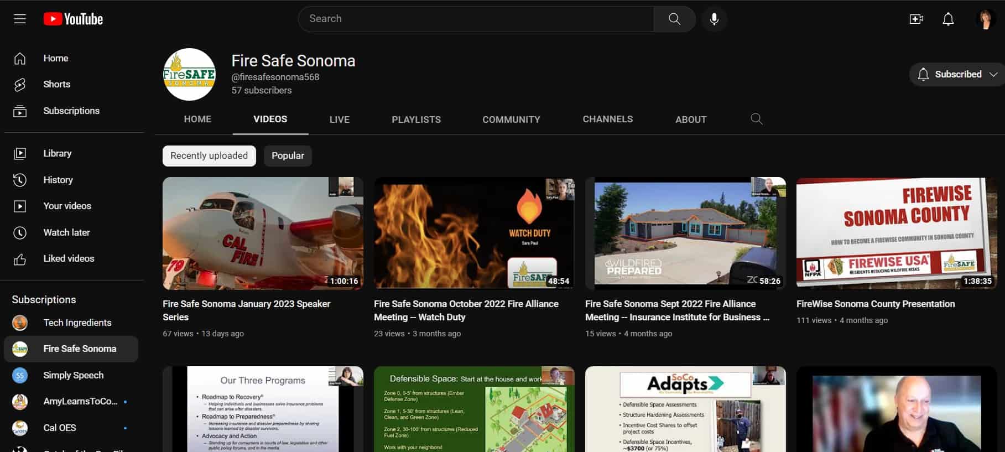Click the History clock icon
Viewport: 1005px width, 452px height.
20,180
